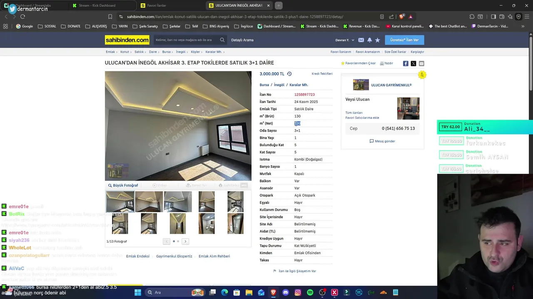
Task: Share listing on Facebook
Action: [x=406, y=64]
